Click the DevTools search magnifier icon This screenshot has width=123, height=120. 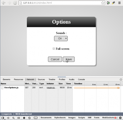(13, 118)
